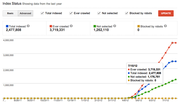The width and height of the screenshot is (179, 104).
Task: Click the 10/23/11 x-axis date label
Action: [45, 100]
